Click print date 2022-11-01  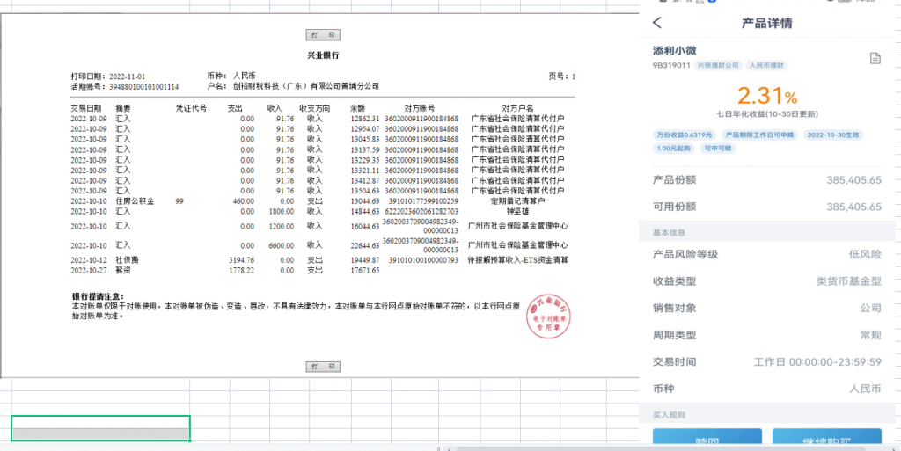point(127,76)
